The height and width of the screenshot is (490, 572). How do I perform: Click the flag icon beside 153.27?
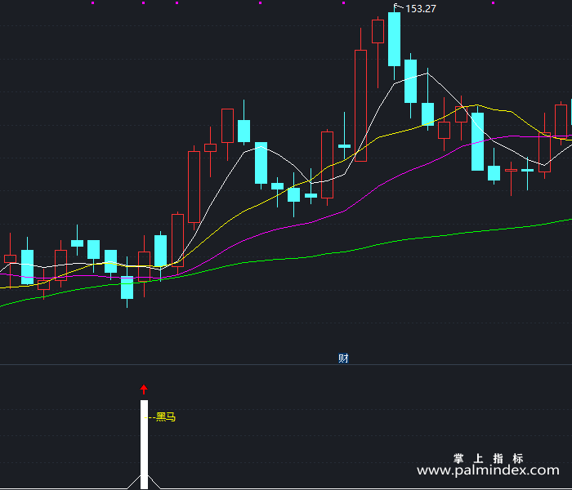point(398,6)
